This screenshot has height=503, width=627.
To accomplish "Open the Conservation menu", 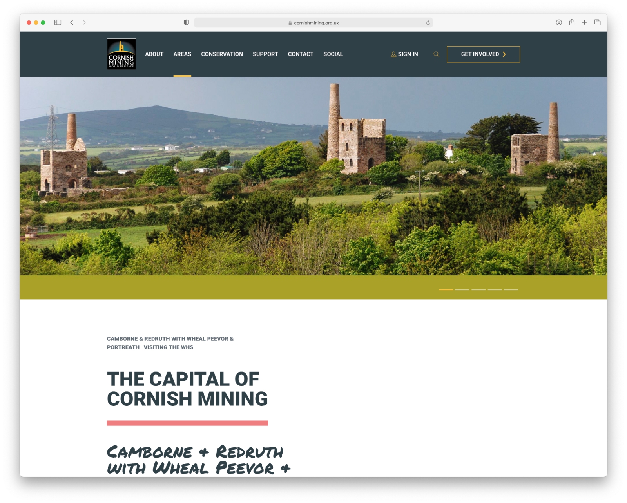I will (x=222, y=54).
